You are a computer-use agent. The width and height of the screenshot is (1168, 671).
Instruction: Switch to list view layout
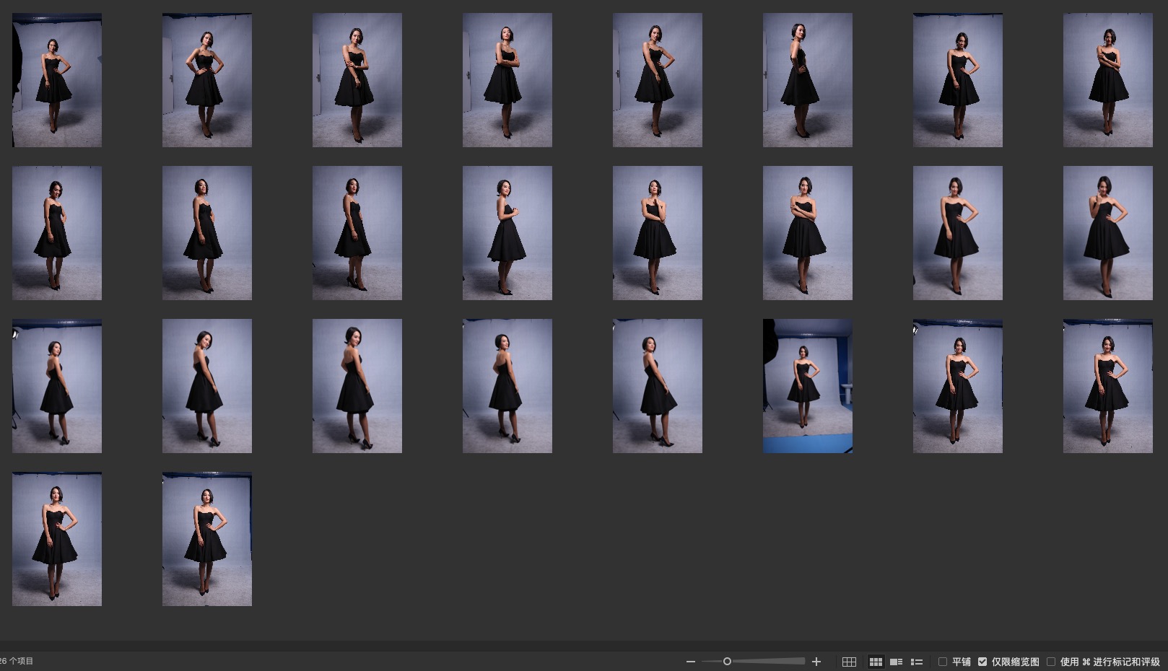(917, 662)
